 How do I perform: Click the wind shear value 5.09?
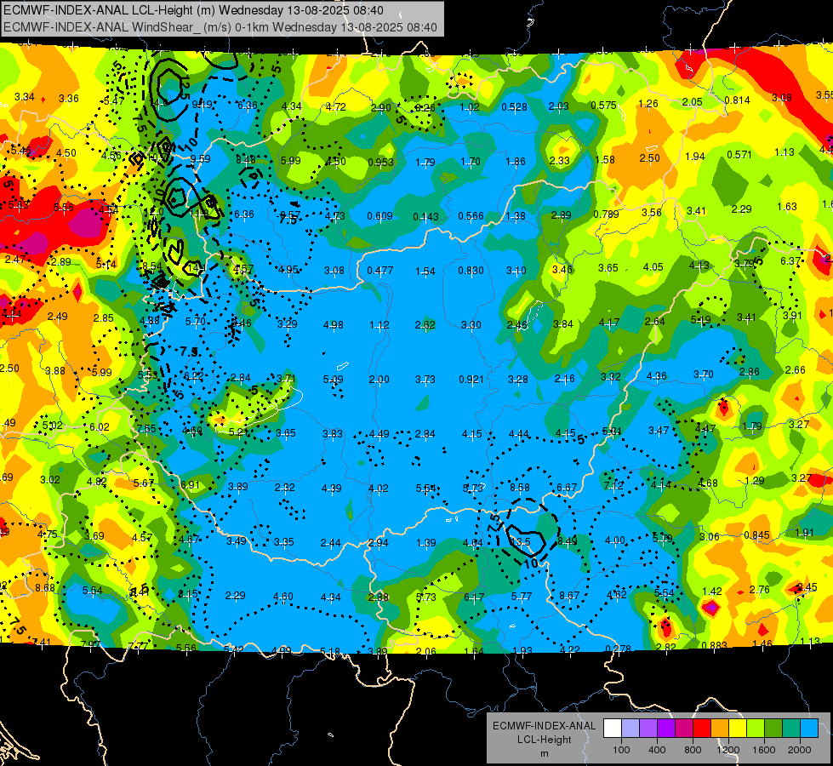pos(333,379)
